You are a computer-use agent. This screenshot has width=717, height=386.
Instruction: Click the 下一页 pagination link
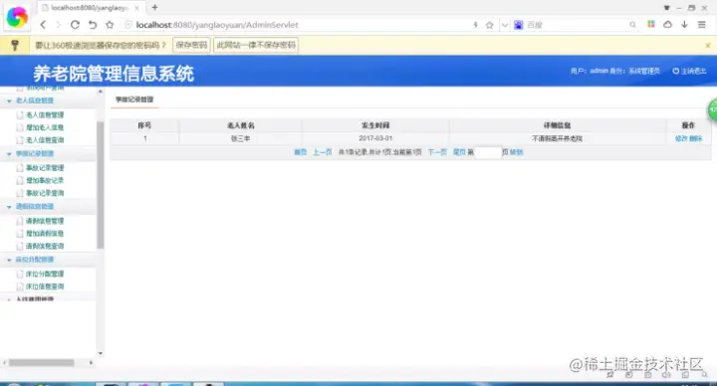pyautogui.click(x=437, y=152)
